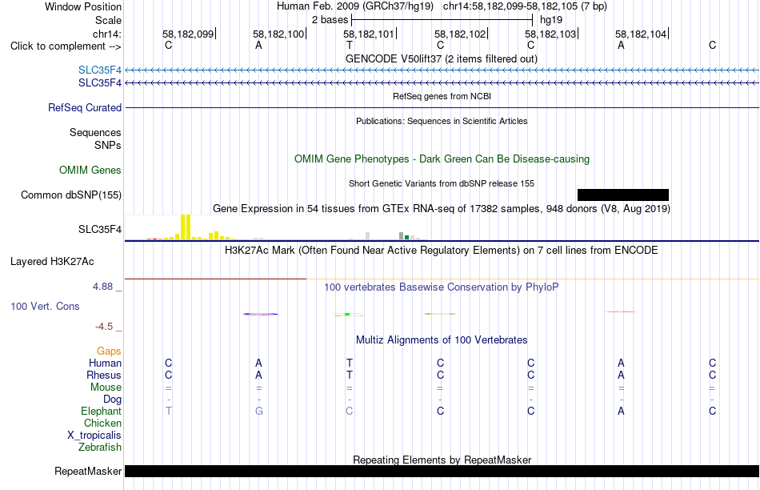Open 'Publications: Sequences in Scientific Articles' title

442,121
